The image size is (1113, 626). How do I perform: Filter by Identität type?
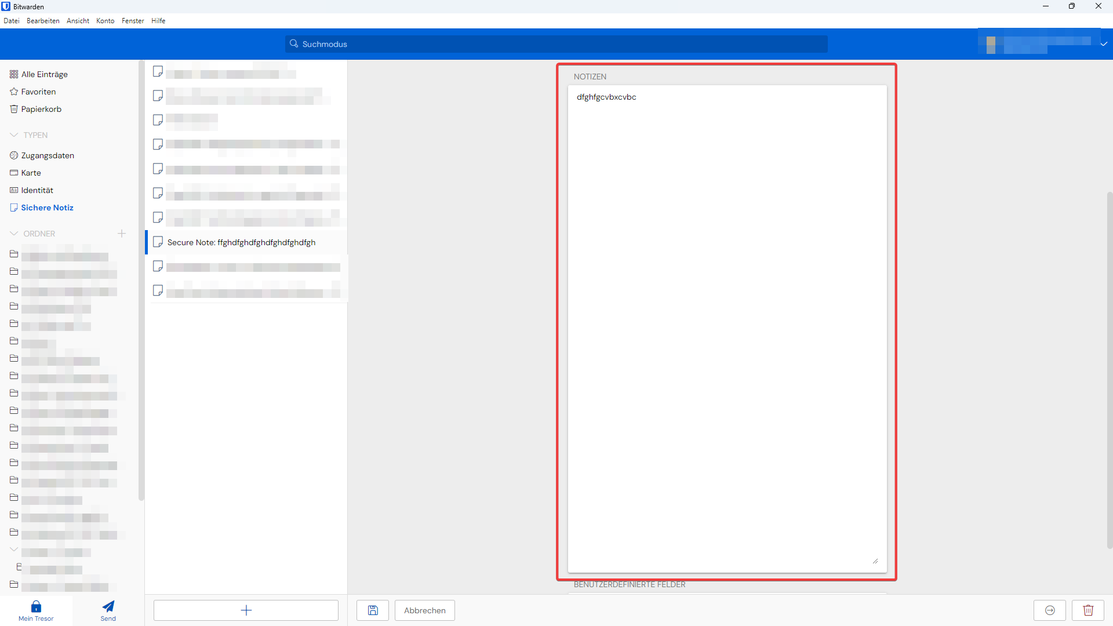[37, 190]
